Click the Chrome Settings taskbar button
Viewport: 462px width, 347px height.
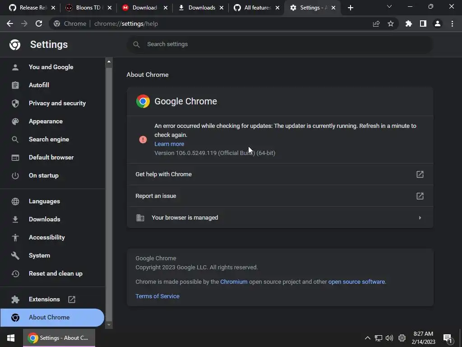(59, 338)
